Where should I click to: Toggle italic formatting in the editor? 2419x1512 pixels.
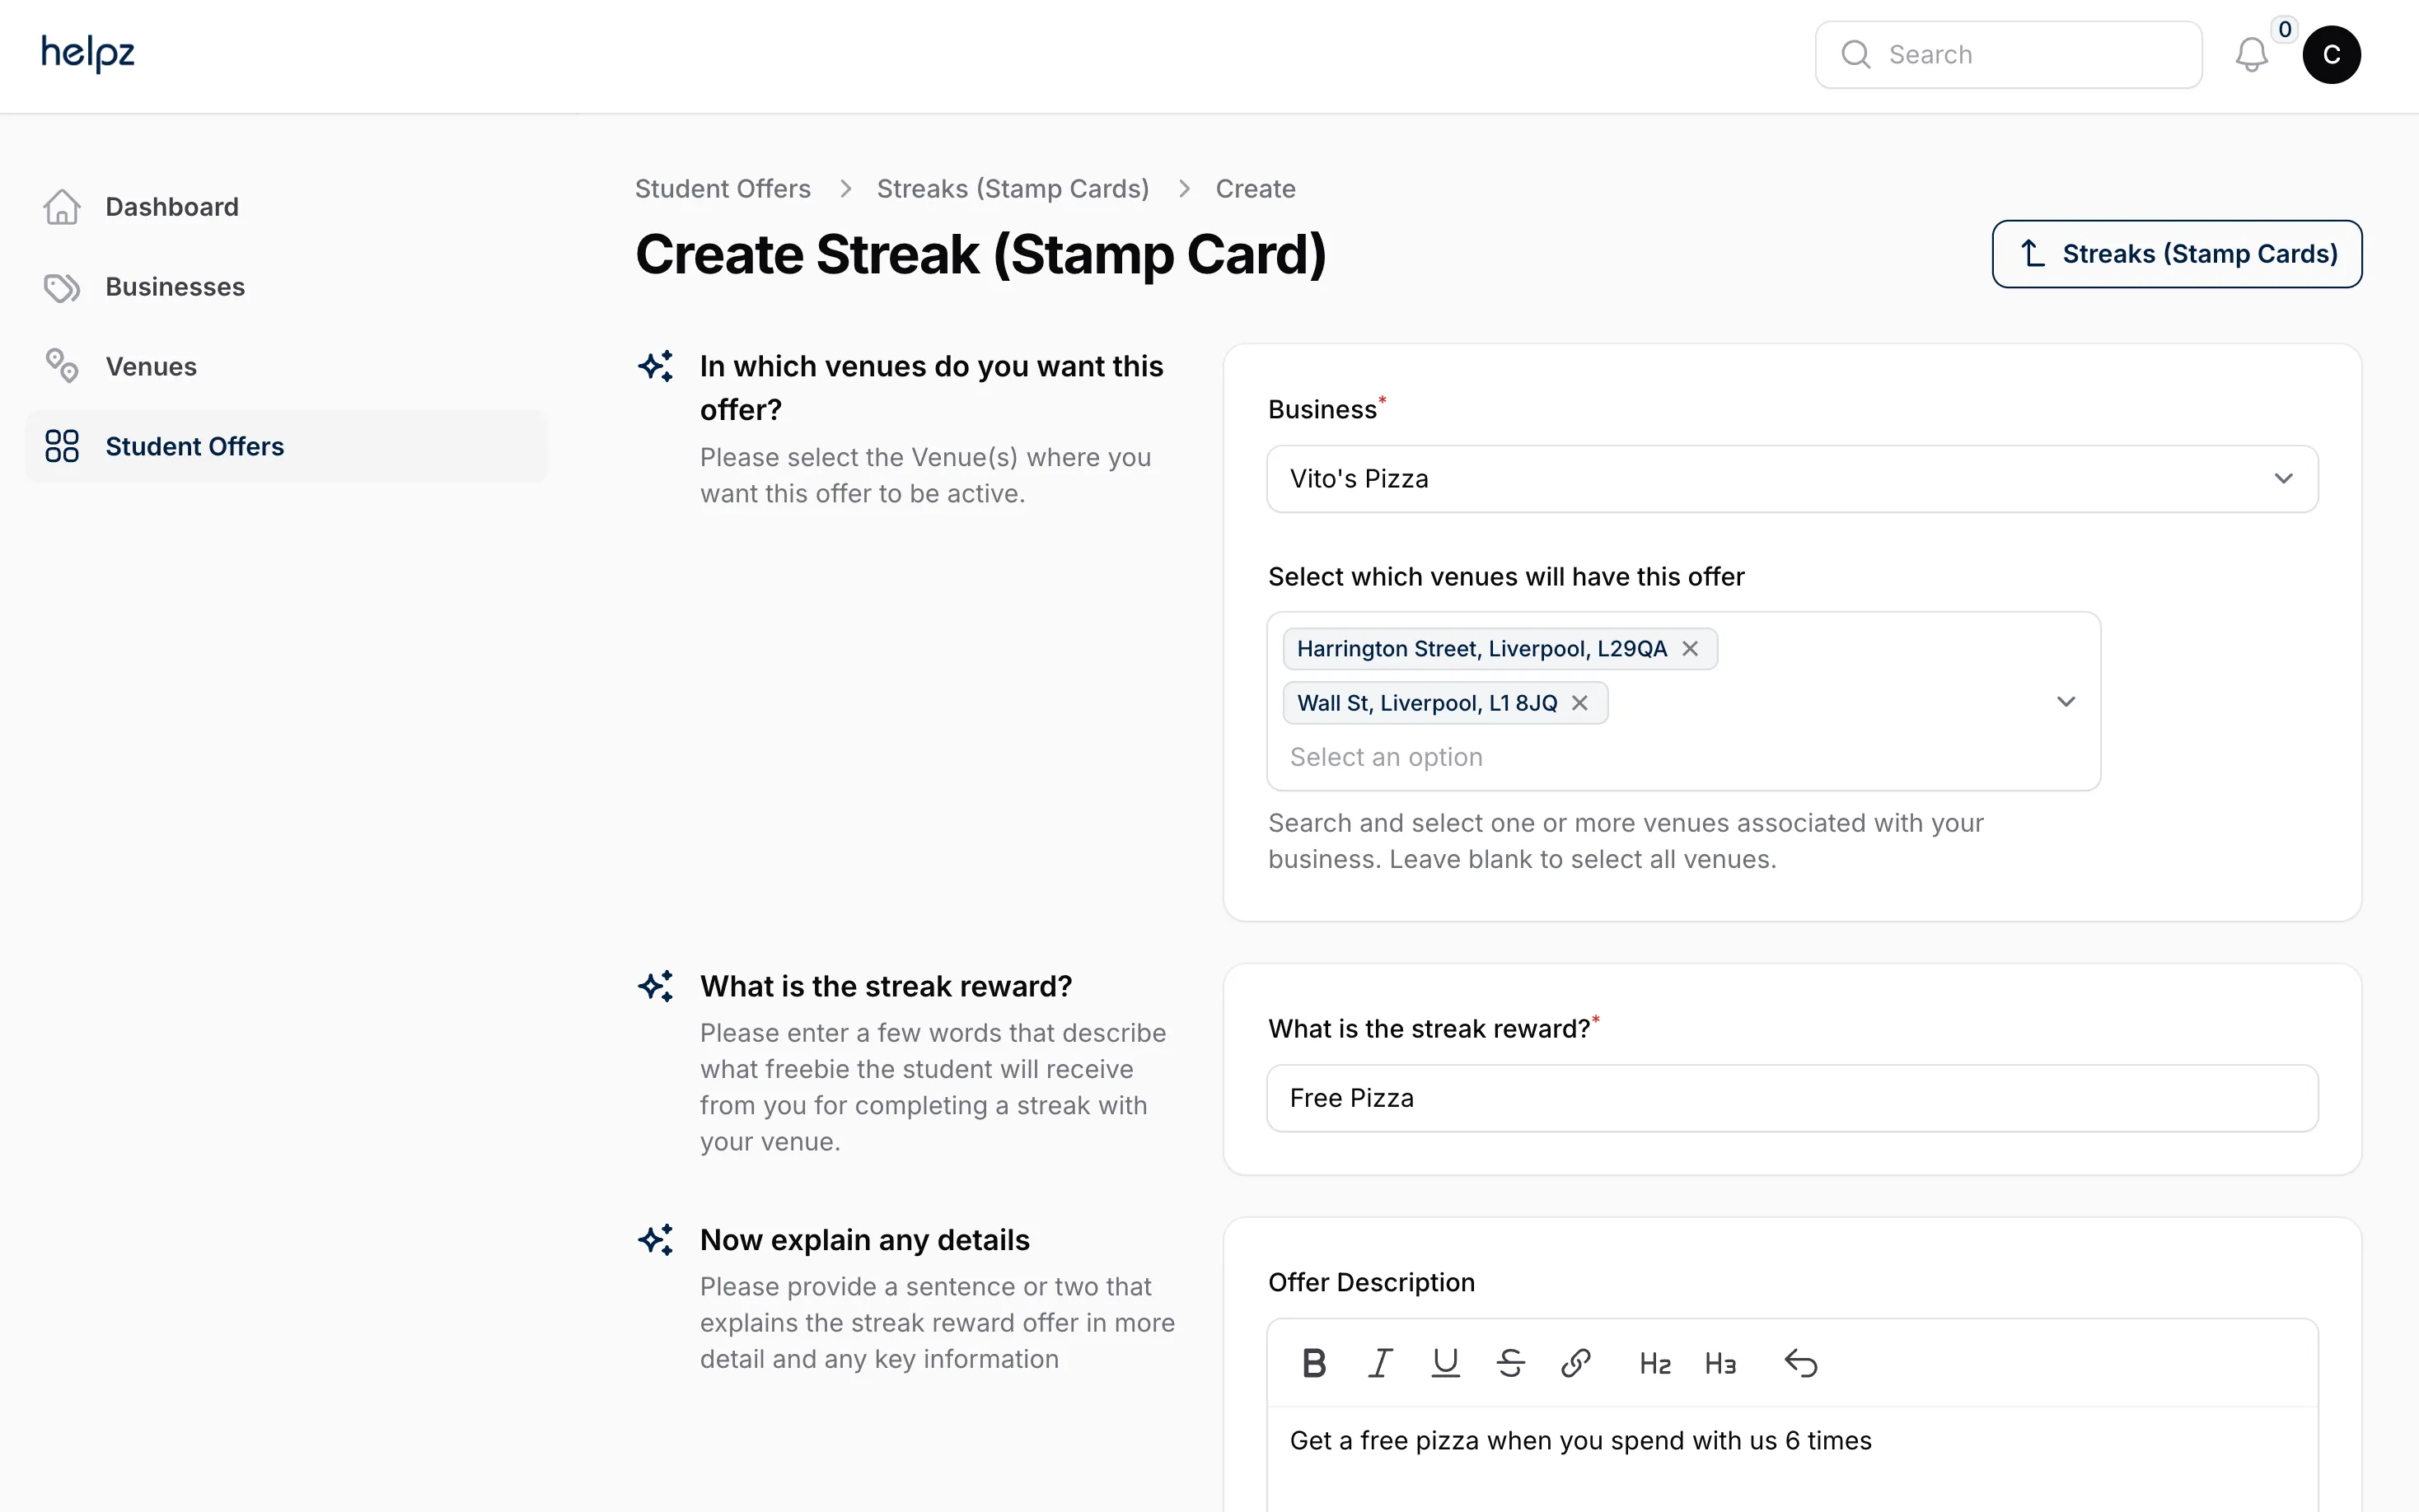click(1379, 1363)
